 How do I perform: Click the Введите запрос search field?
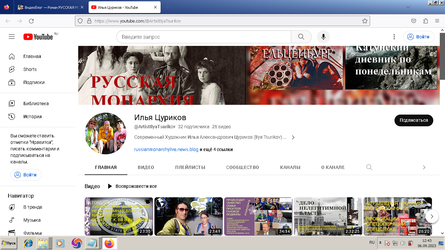(x=204, y=37)
